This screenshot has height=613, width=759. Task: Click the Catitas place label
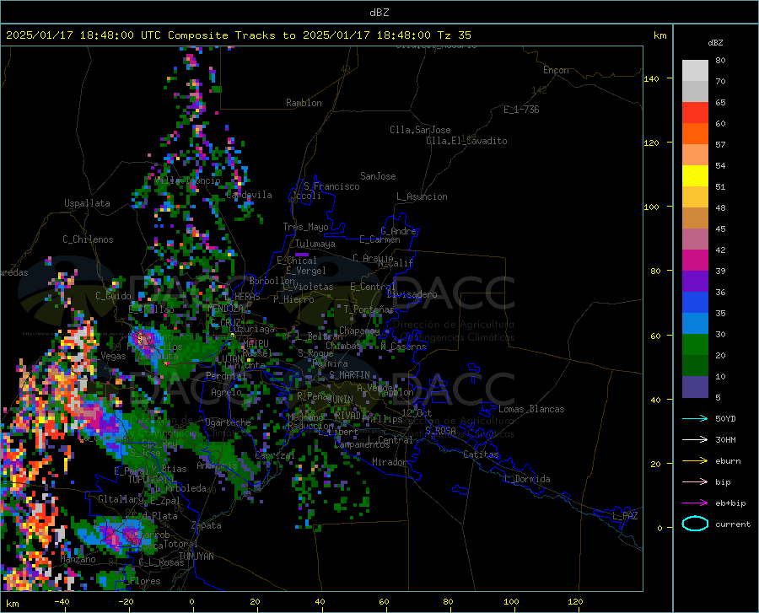(x=481, y=454)
